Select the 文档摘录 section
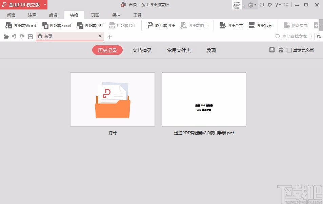The height and width of the screenshot is (204, 323). coord(142,50)
